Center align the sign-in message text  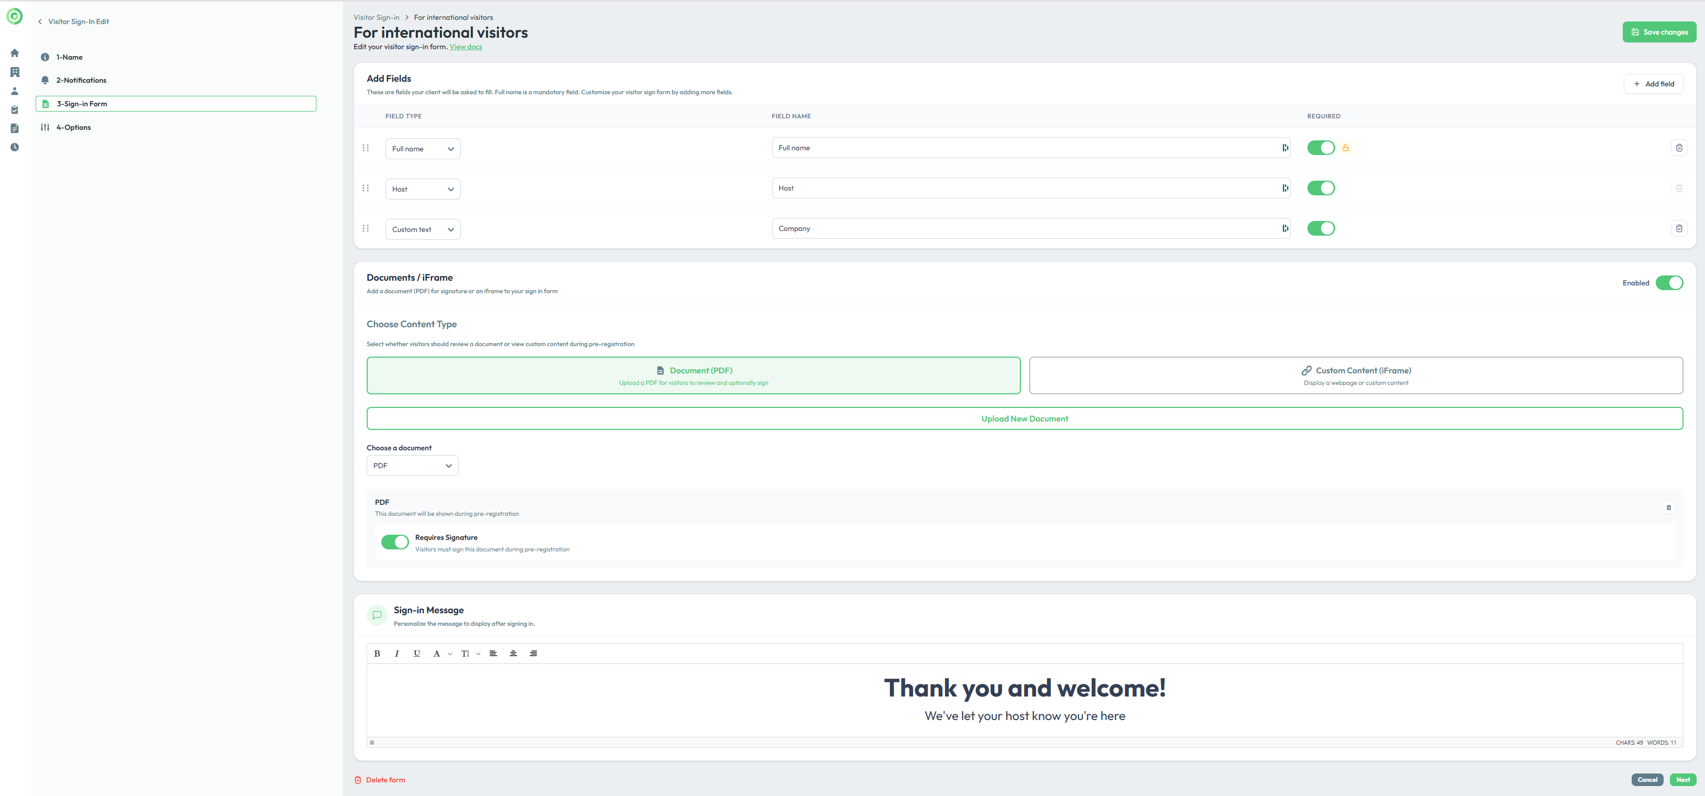(x=513, y=654)
